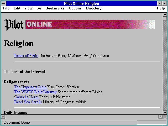Click 'The best of Betsy Mathews Wright's column' text
This screenshot has height=126, width=168.
point(74,56)
